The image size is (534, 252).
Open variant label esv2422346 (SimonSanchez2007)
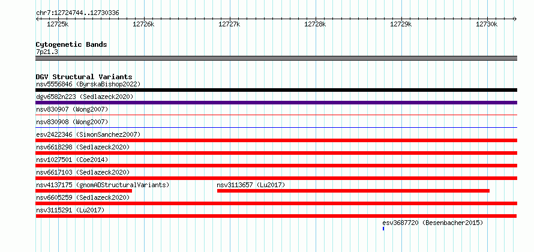click(88, 134)
